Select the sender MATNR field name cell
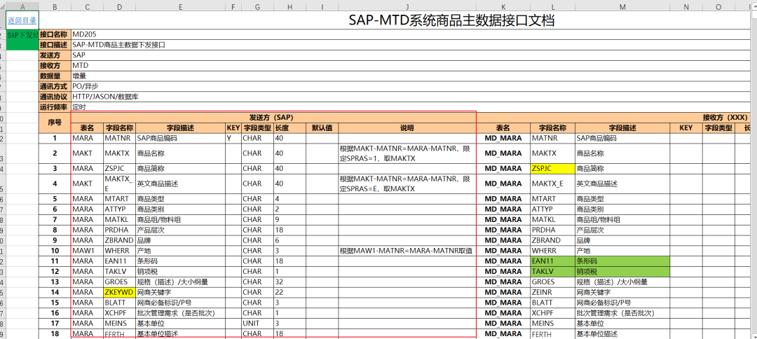 pos(119,138)
